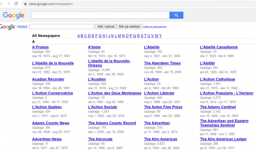Open L'Action newspaper link

151,79
